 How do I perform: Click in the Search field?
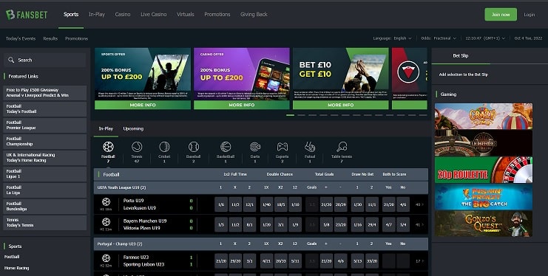click(45, 60)
